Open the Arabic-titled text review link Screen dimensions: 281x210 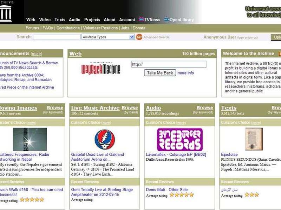pyautogui.click(x=229, y=190)
